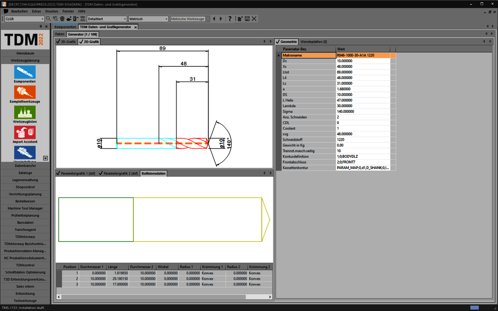Select Machine Tool Manager in the sidebar
498x311 pixels.
(25, 208)
